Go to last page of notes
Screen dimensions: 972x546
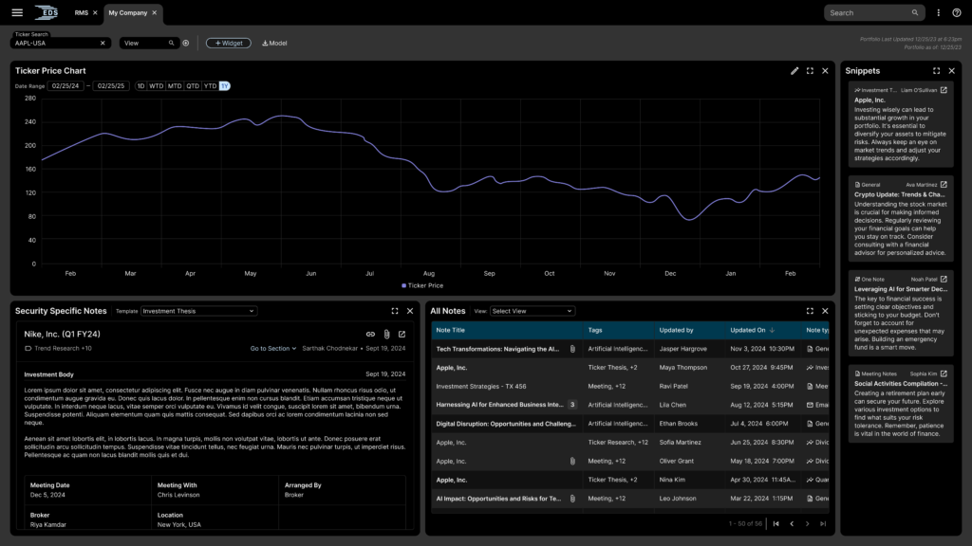point(823,523)
